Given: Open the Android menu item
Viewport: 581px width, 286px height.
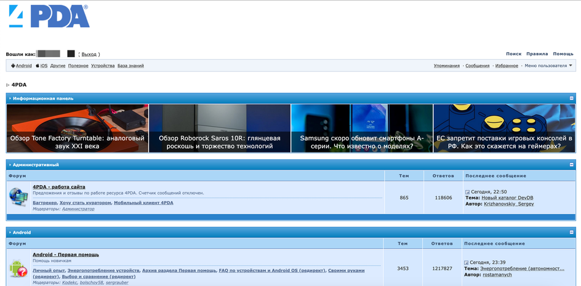Looking at the screenshot, I should point(24,66).
